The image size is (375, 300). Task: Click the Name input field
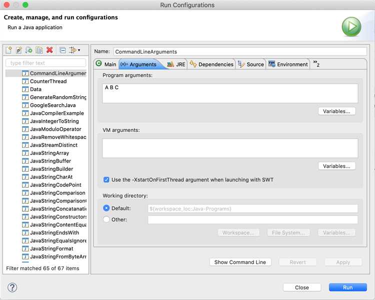point(240,52)
